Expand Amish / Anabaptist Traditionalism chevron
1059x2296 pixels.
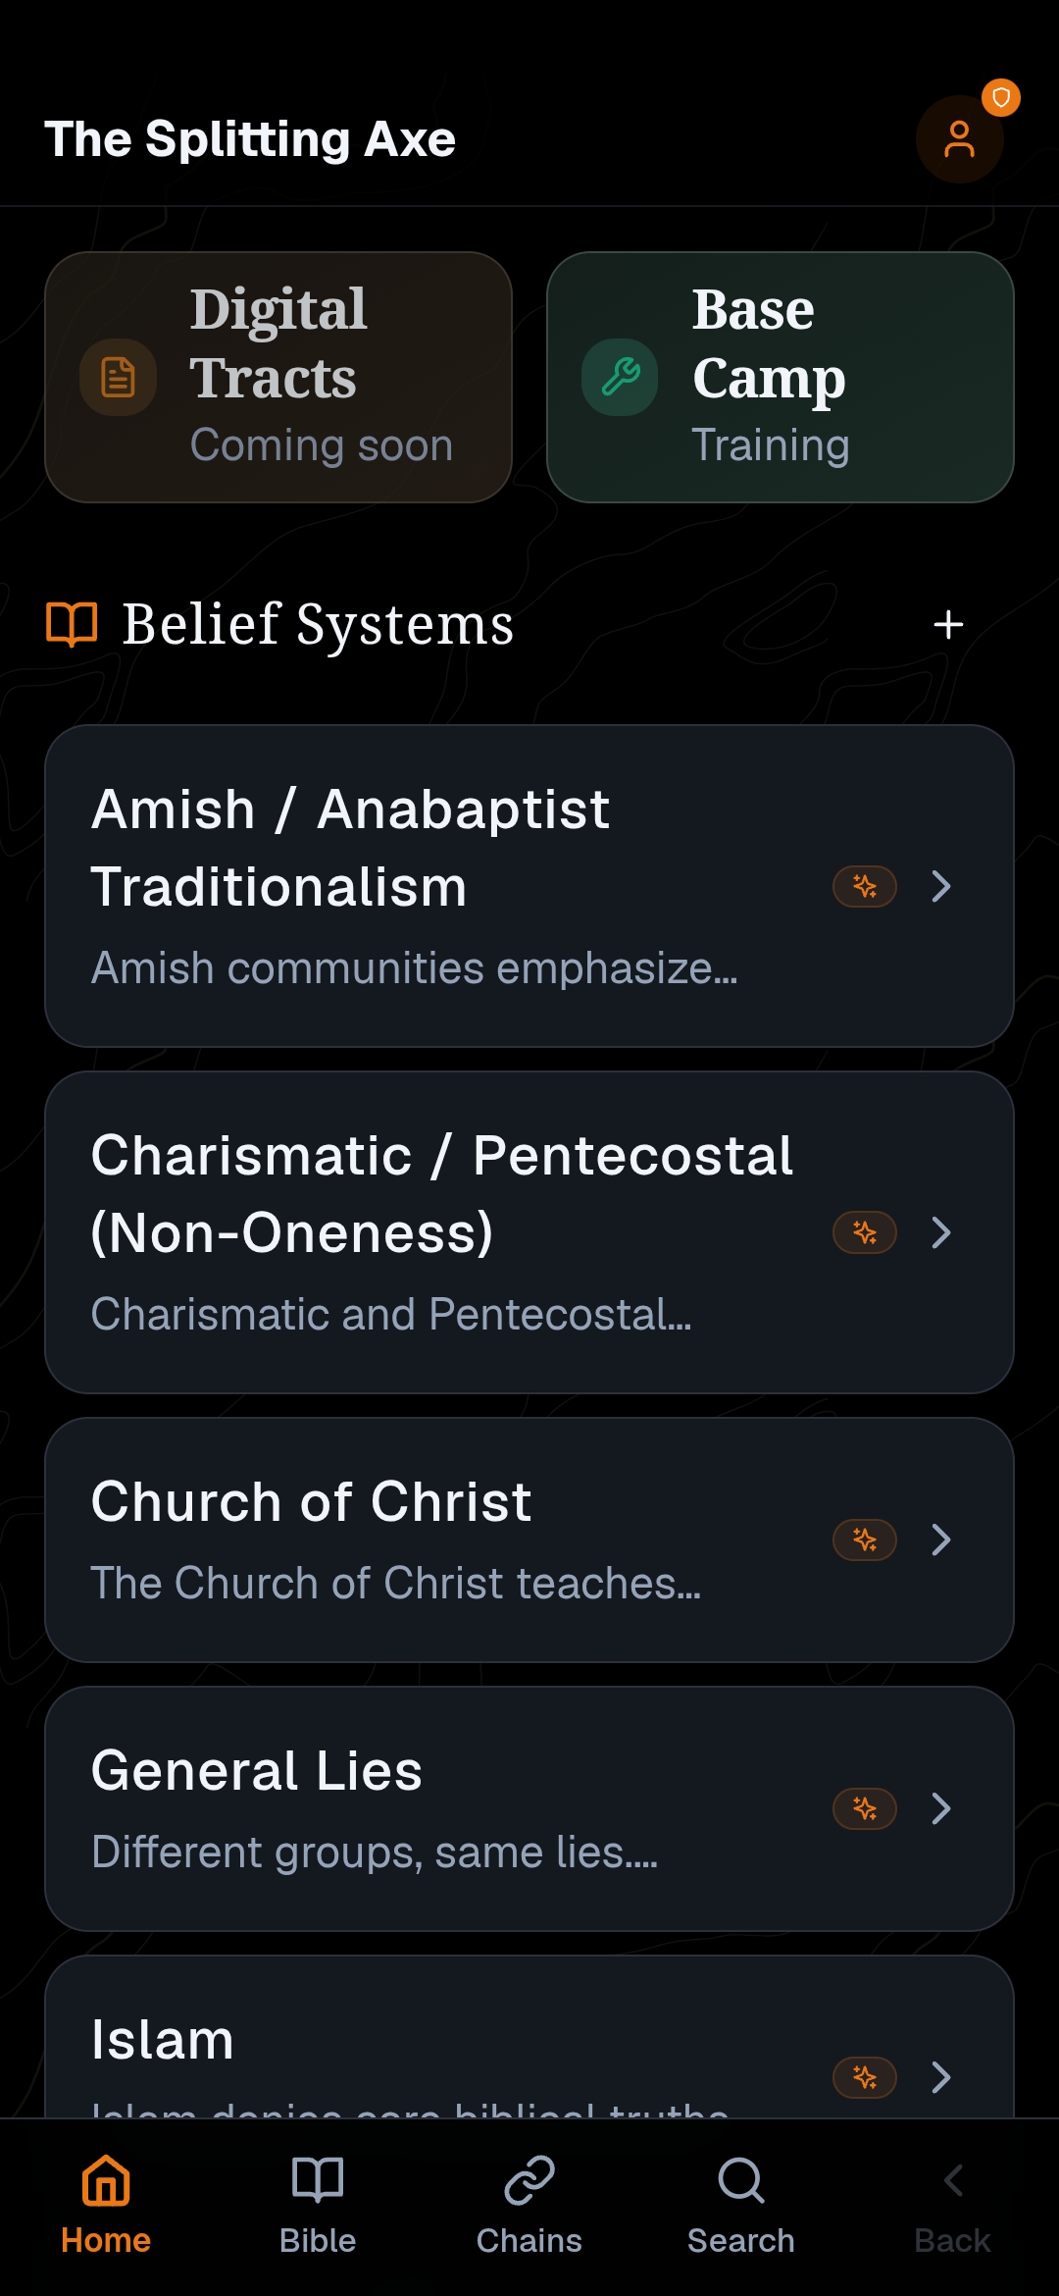[x=941, y=887]
